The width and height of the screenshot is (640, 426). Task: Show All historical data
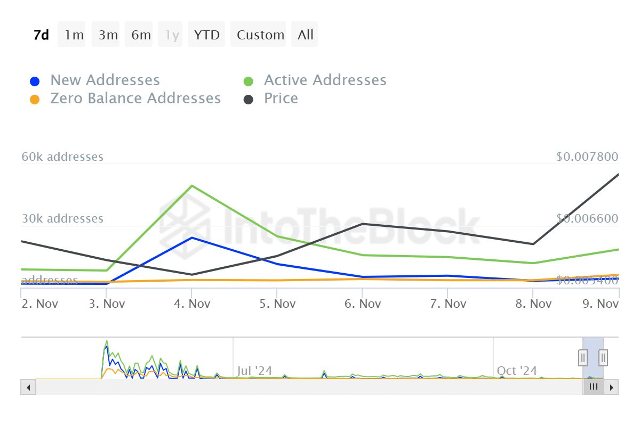306,35
